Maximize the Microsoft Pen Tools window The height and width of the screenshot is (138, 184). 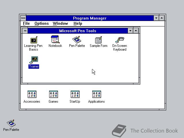point(136,31)
